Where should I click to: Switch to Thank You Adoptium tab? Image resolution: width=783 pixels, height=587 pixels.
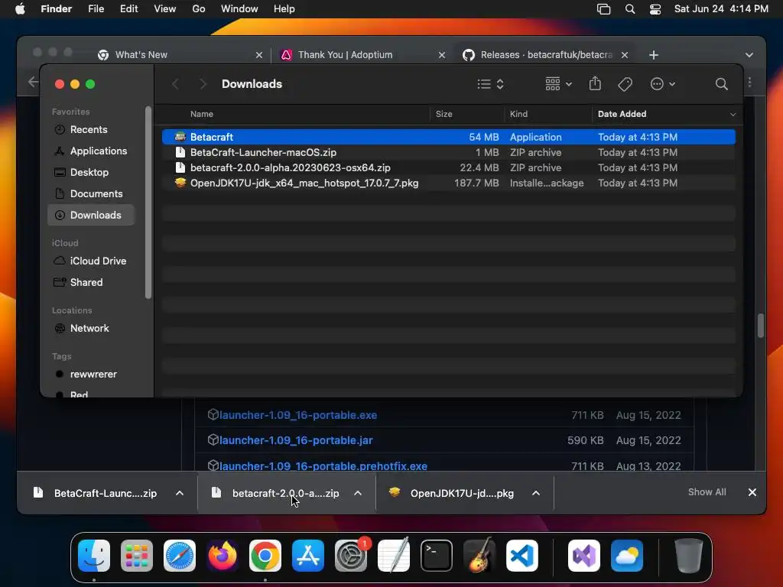coord(345,55)
